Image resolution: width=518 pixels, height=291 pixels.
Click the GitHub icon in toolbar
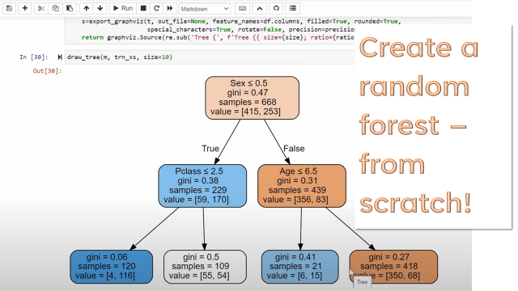[276, 8]
